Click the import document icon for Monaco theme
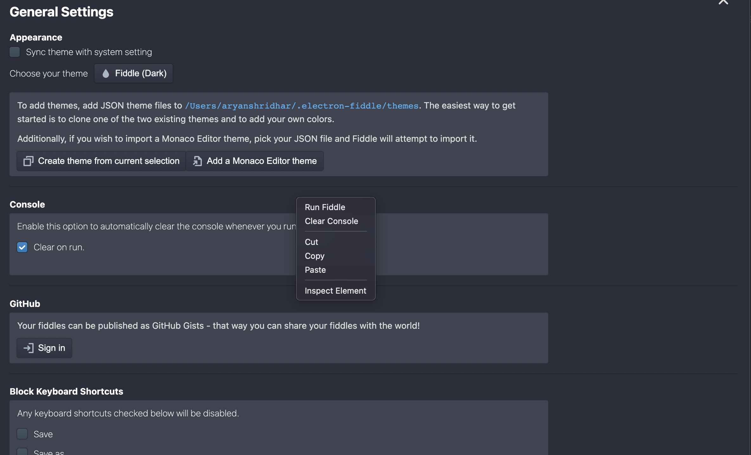 coord(197,161)
